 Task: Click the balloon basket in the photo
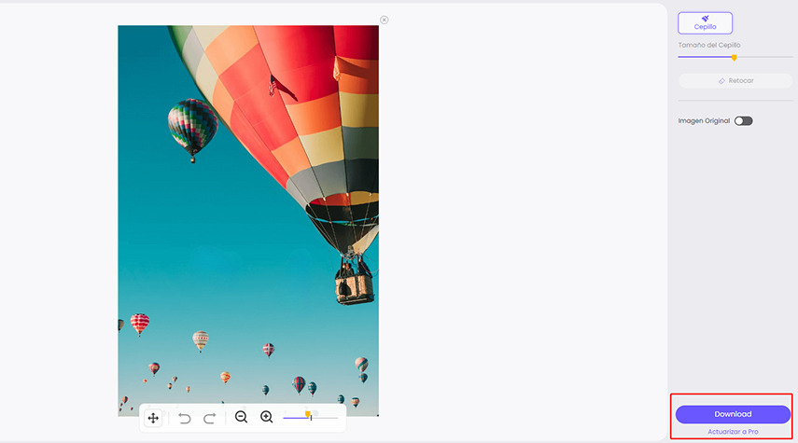[x=355, y=288]
